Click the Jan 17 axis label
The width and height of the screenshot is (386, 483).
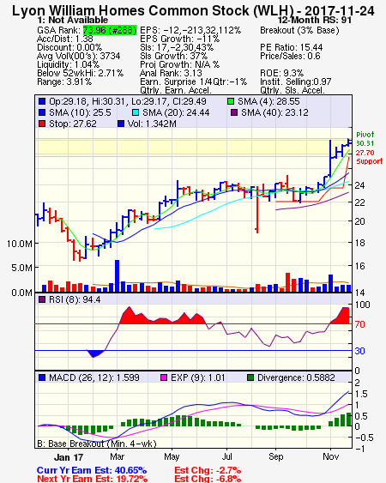[69, 457]
